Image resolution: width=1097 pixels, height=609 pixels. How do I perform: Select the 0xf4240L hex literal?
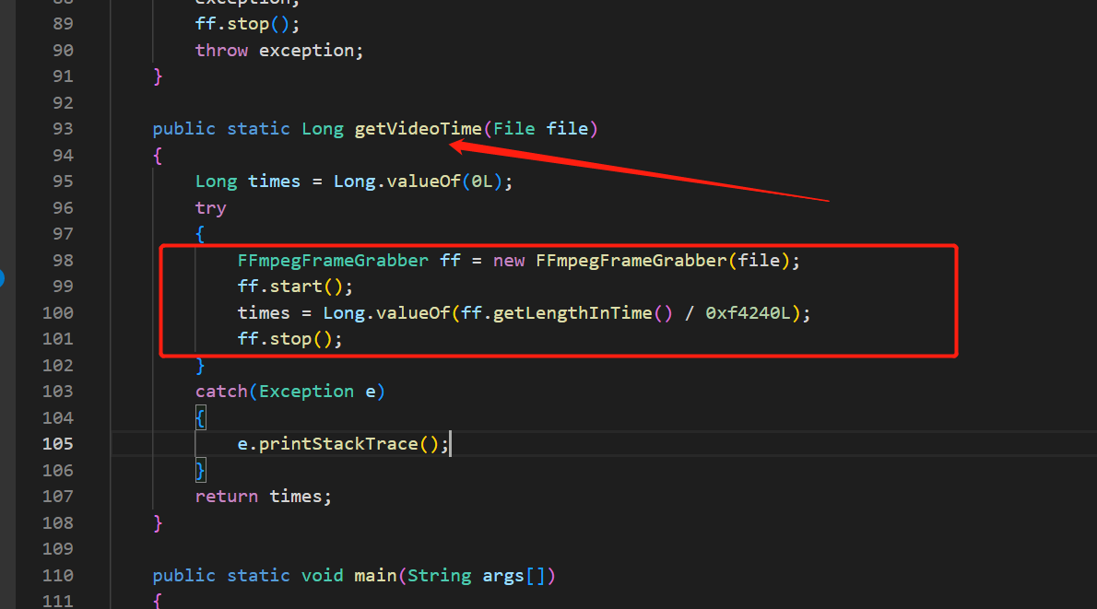tap(749, 313)
